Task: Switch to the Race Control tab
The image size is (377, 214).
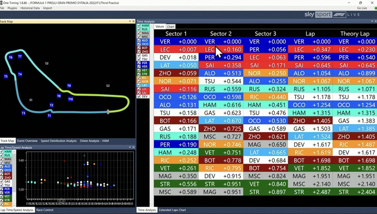Action: tap(45, 210)
